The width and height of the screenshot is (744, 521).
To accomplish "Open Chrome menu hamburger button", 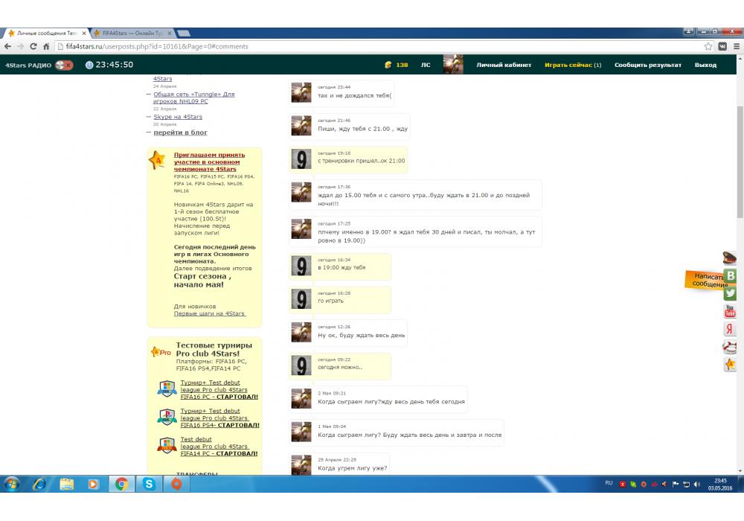I will click(x=736, y=46).
